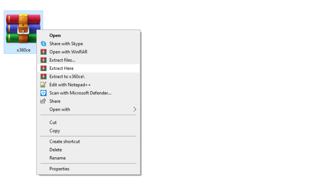The width and height of the screenshot is (313, 195).
Task: Choose Copy from the context menu
Action: [x=88, y=131]
